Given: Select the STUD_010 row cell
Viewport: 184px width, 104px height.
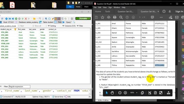Looking at the screenshot, I should click(5, 44).
